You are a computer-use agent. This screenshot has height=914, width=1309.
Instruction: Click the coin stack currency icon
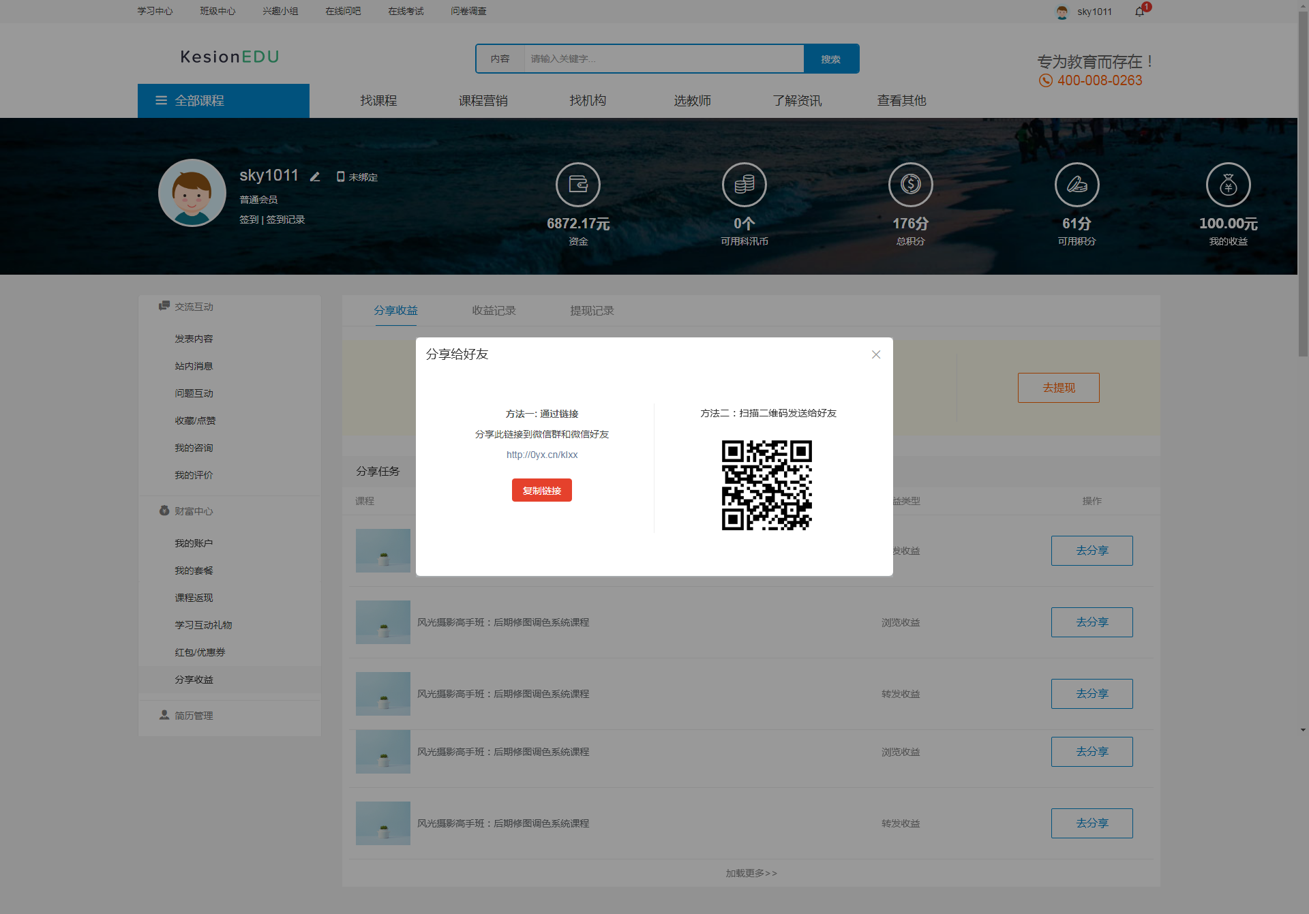pos(744,185)
